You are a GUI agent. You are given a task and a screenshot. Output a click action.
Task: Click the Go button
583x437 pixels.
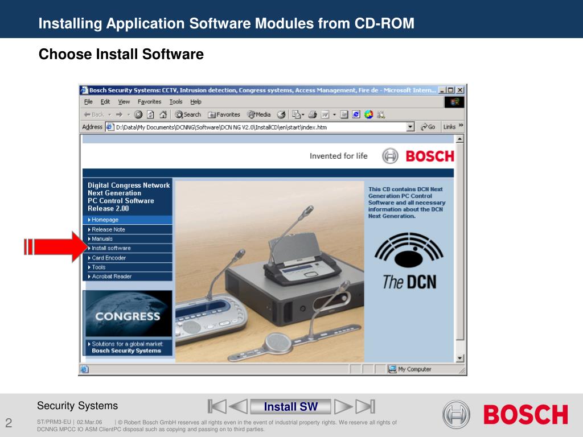coord(428,127)
